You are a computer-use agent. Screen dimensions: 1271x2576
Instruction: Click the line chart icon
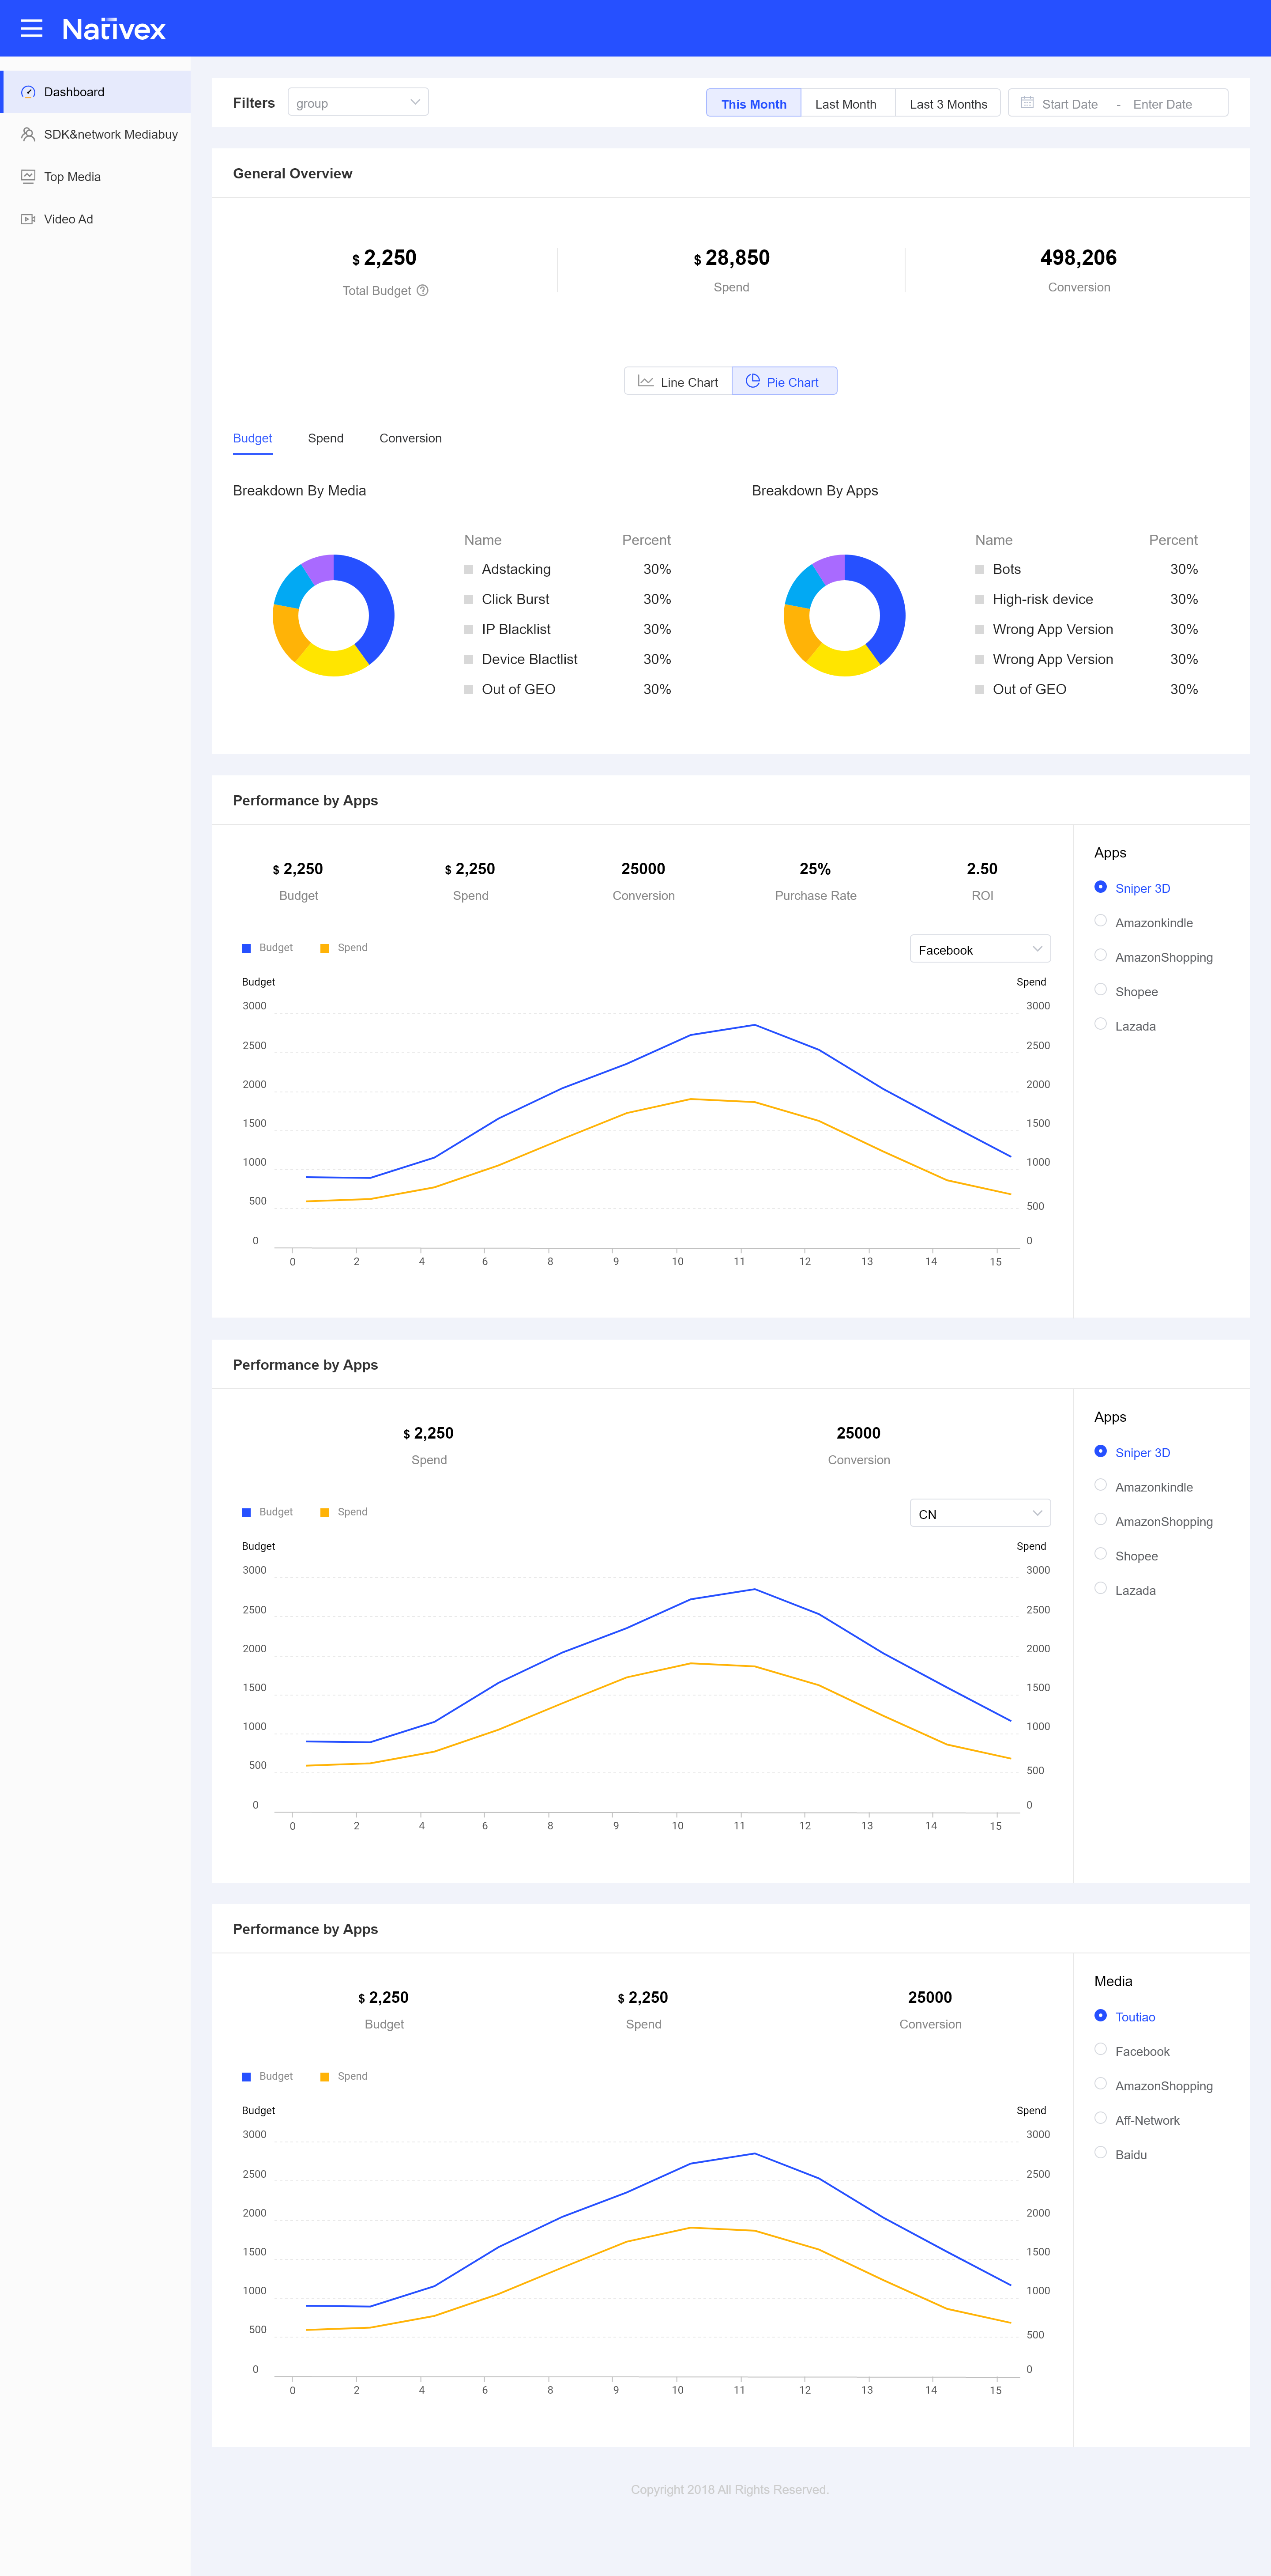click(646, 381)
